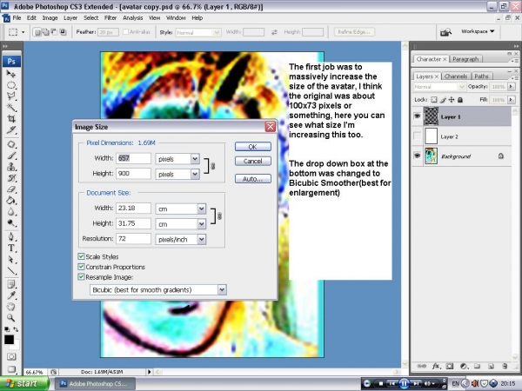Expand the Opacity slider arrow
Screen dimensions: 522x391
tap(511, 86)
